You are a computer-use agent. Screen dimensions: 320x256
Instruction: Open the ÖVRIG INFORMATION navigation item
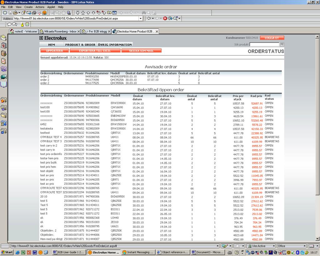(x=115, y=45)
